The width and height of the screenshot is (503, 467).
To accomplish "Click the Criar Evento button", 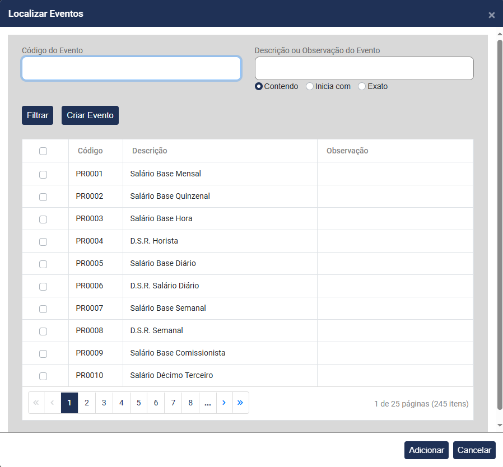I will [x=90, y=115].
